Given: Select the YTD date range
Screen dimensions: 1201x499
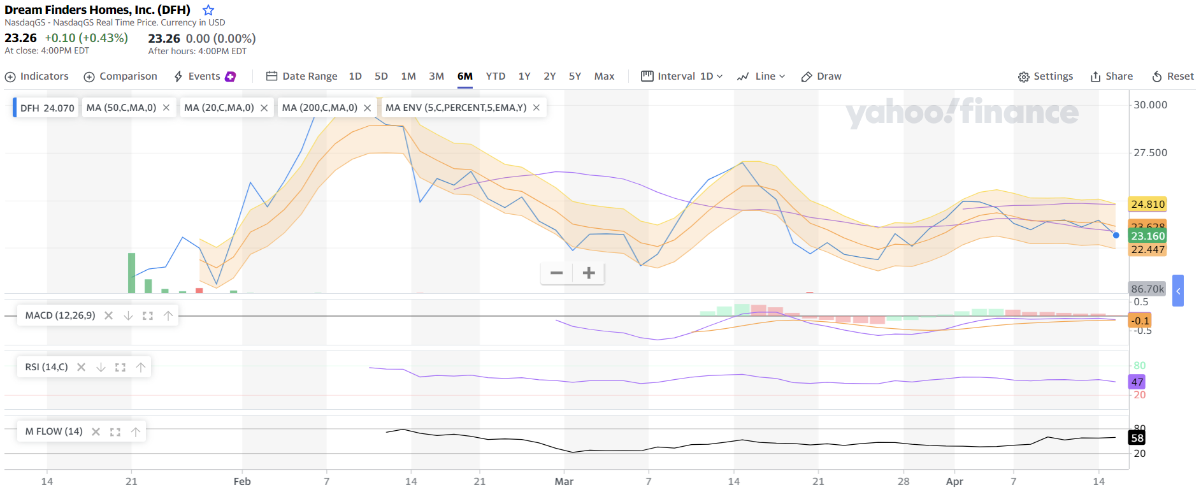Looking at the screenshot, I should tap(496, 76).
